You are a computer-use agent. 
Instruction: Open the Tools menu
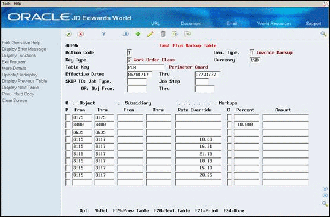coord(6,4)
